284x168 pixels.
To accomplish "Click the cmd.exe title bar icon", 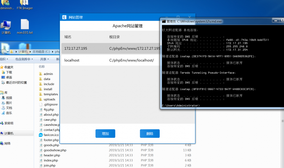I will point(164,21).
